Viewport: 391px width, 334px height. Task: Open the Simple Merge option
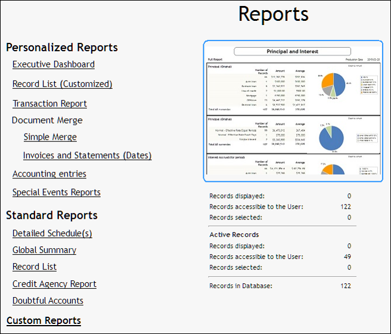(x=50, y=137)
